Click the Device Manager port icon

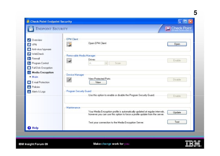(x=69, y=80)
